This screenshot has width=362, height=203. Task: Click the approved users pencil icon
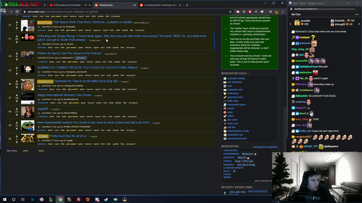(225, 97)
